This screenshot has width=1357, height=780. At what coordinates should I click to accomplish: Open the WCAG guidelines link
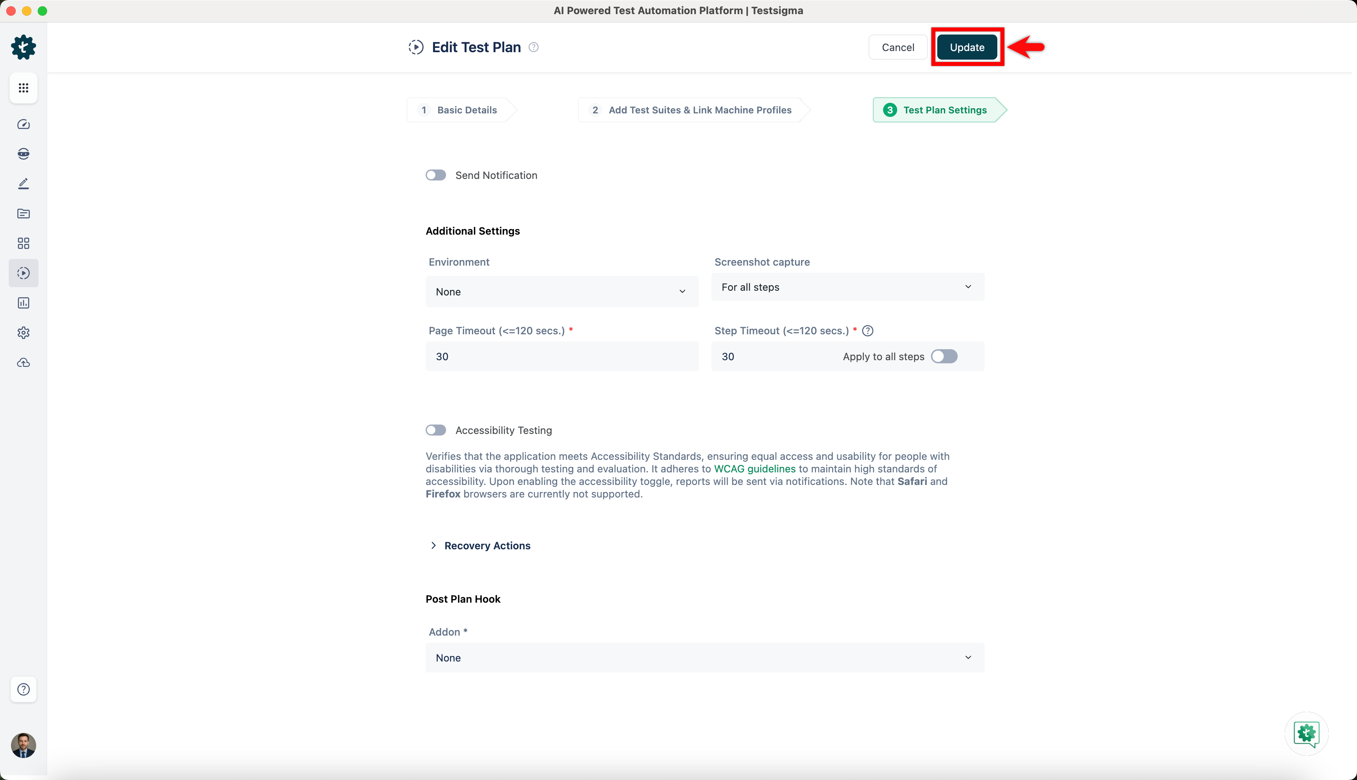click(x=755, y=469)
